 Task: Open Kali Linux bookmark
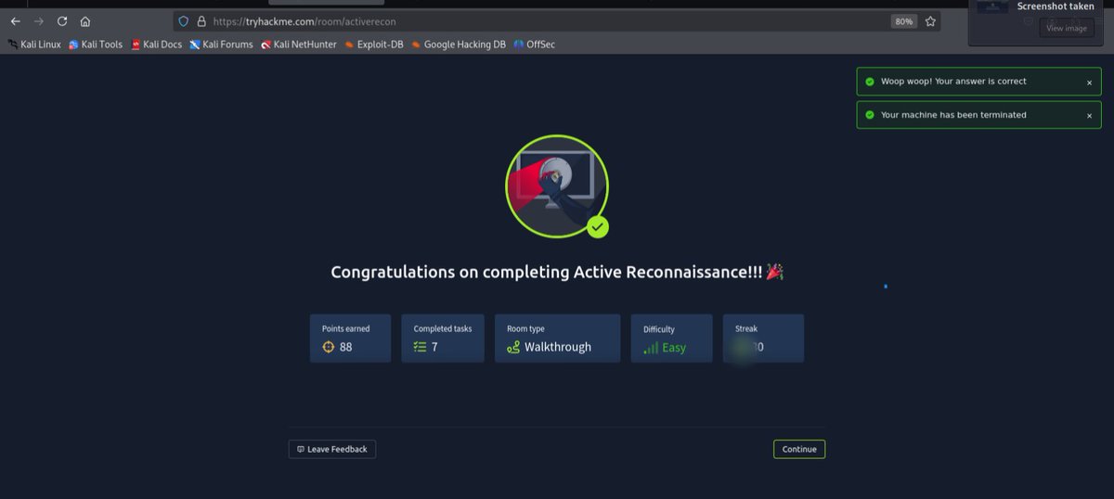tap(34, 44)
